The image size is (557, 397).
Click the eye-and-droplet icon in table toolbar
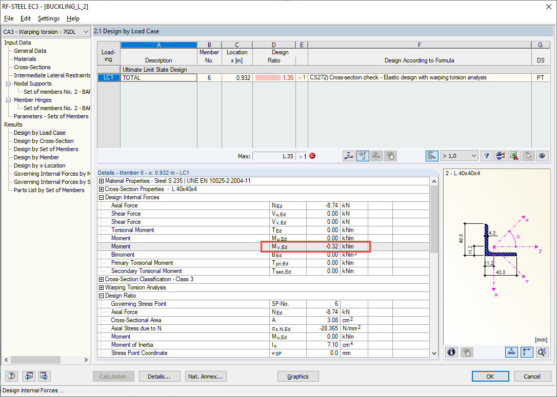click(x=390, y=156)
